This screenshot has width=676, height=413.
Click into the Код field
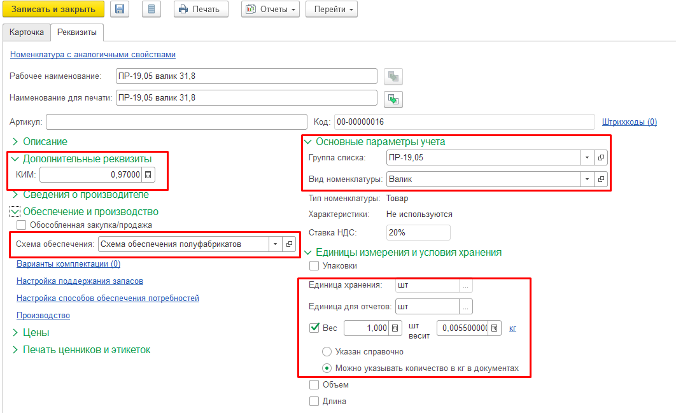[x=464, y=122]
